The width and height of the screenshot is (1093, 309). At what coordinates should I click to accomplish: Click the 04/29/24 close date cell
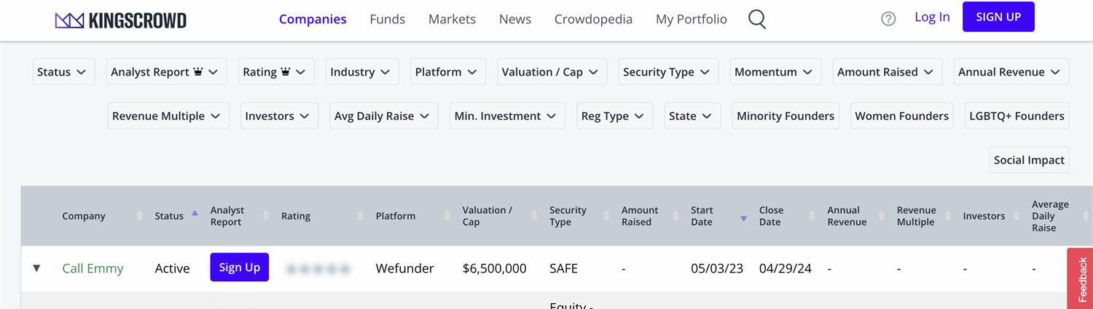(x=786, y=268)
